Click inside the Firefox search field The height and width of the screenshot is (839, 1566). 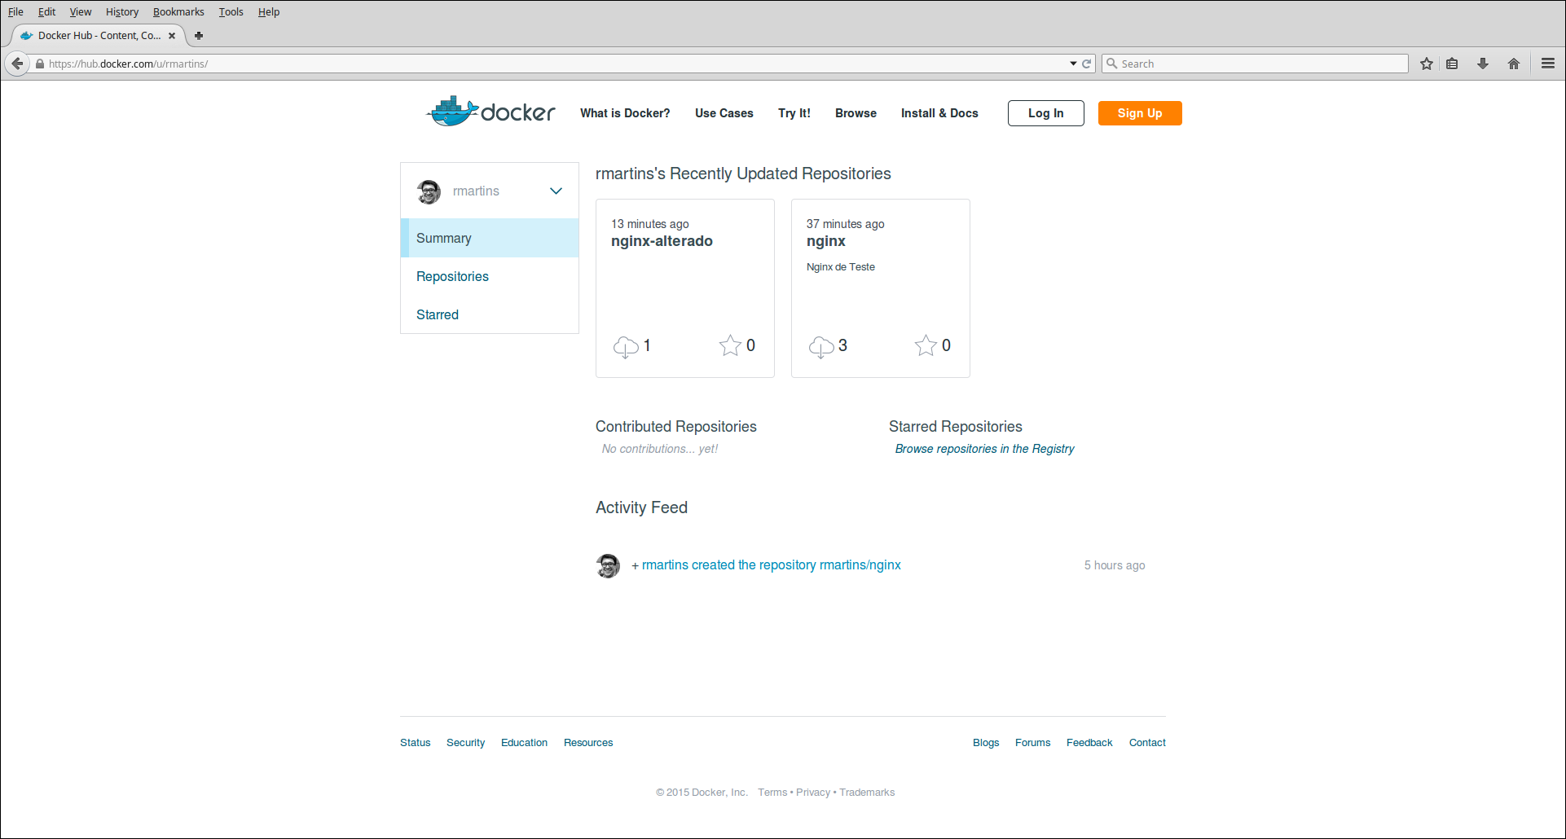1222,63
